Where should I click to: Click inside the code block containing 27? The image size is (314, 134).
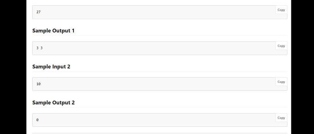pyautogui.click(x=153, y=12)
